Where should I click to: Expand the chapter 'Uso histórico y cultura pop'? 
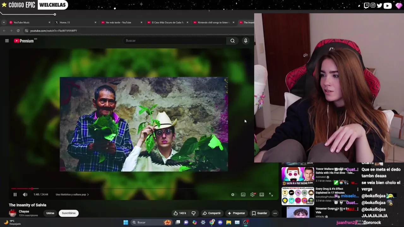72,195
